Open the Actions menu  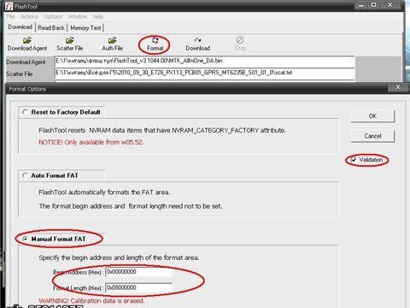tap(29, 16)
